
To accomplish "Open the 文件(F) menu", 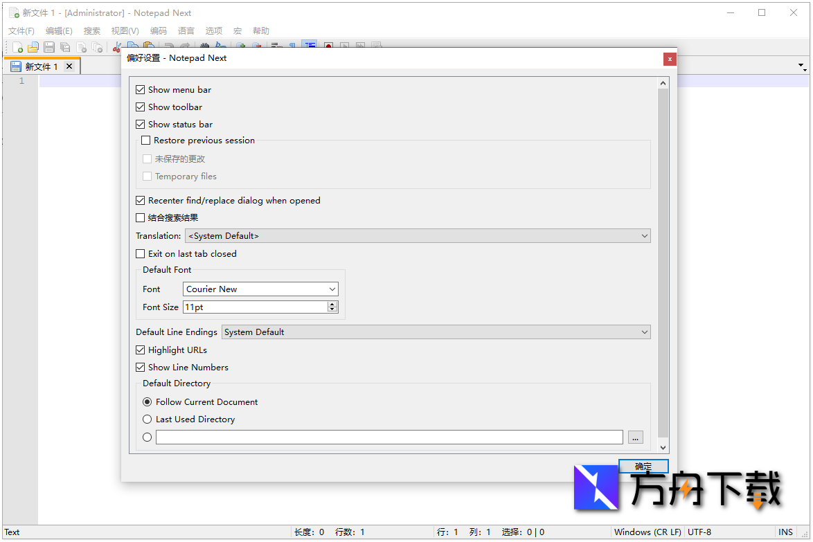I will pyautogui.click(x=21, y=31).
